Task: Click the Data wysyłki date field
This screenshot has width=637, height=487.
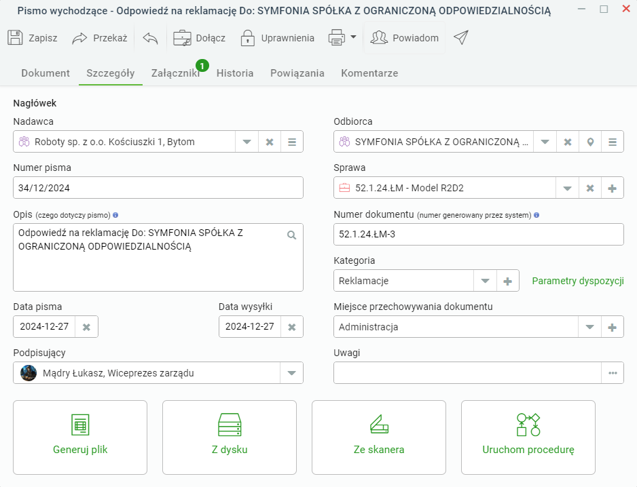Action: point(250,327)
